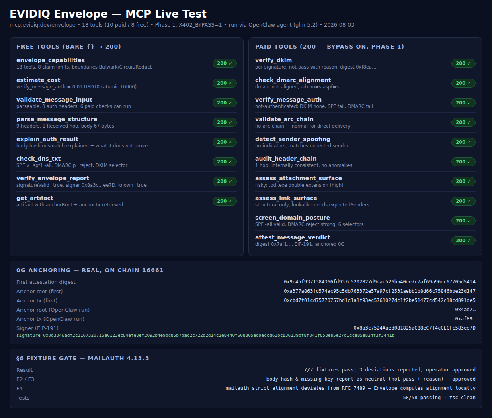Click the Signer EIP-191 address 0x8a3c7524…
This screenshot has width=492, height=418.
(x=414, y=328)
